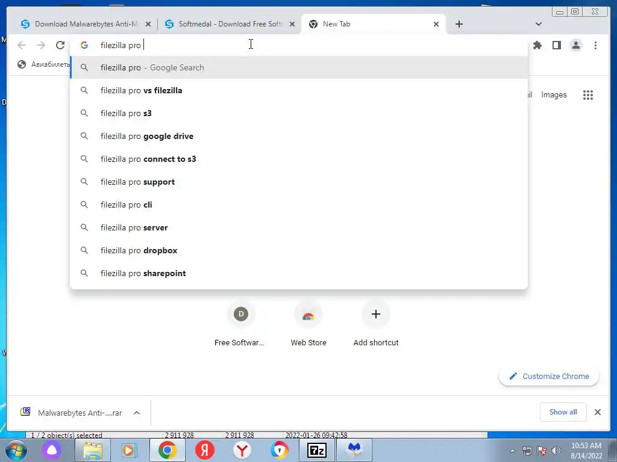Click the browser back arrow
This screenshot has width=617, height=462.
(22, 45)
